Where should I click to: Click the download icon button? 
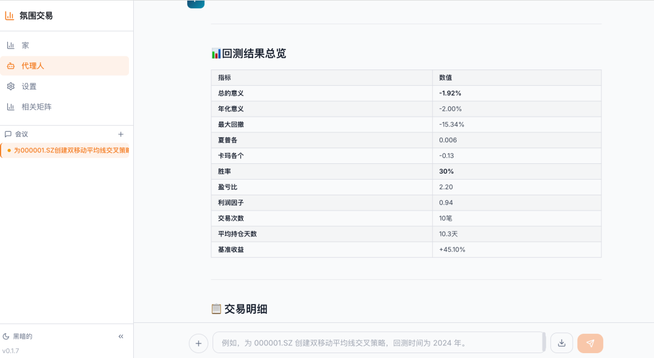click(562, 343)
